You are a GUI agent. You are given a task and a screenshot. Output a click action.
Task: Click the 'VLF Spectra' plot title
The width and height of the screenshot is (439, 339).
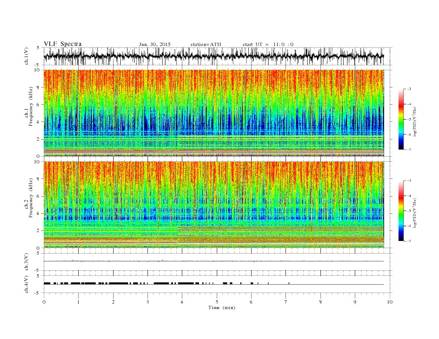(63, 44)
